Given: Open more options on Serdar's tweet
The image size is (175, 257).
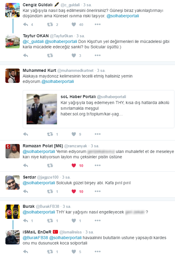Looking at the screenshot, I should click(98, 191).
